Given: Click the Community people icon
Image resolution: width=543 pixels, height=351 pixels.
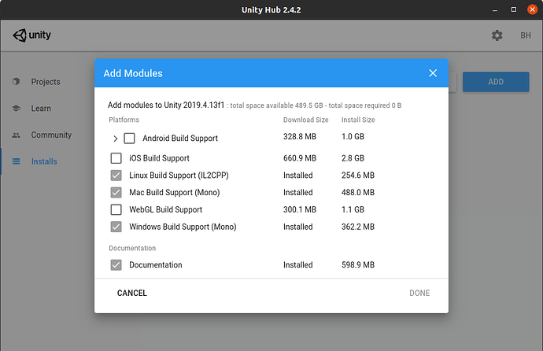Looking at the screenshot, I should [16, 135].
